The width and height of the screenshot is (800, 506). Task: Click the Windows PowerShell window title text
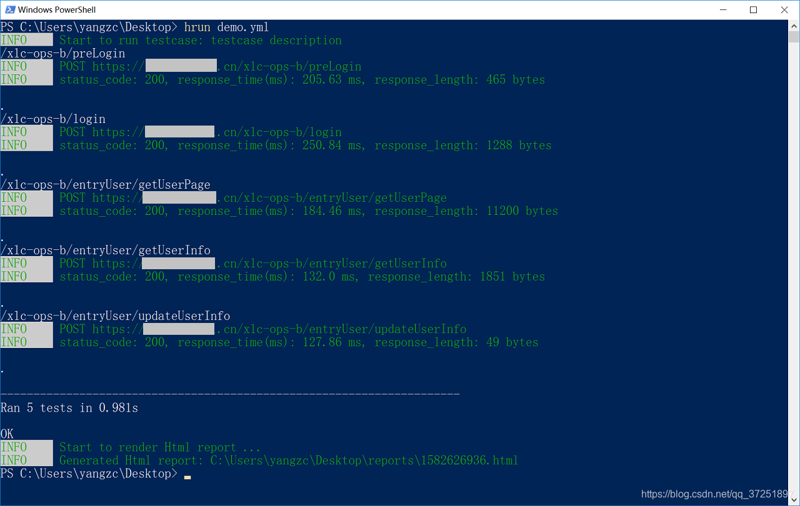[x=57, y=10]
